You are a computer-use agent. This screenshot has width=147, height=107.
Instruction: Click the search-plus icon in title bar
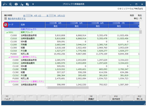point(5,4)
